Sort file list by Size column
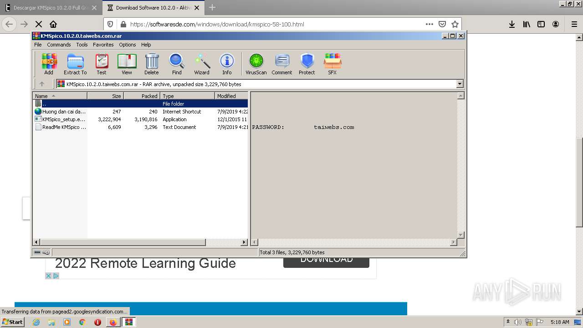 105,96
